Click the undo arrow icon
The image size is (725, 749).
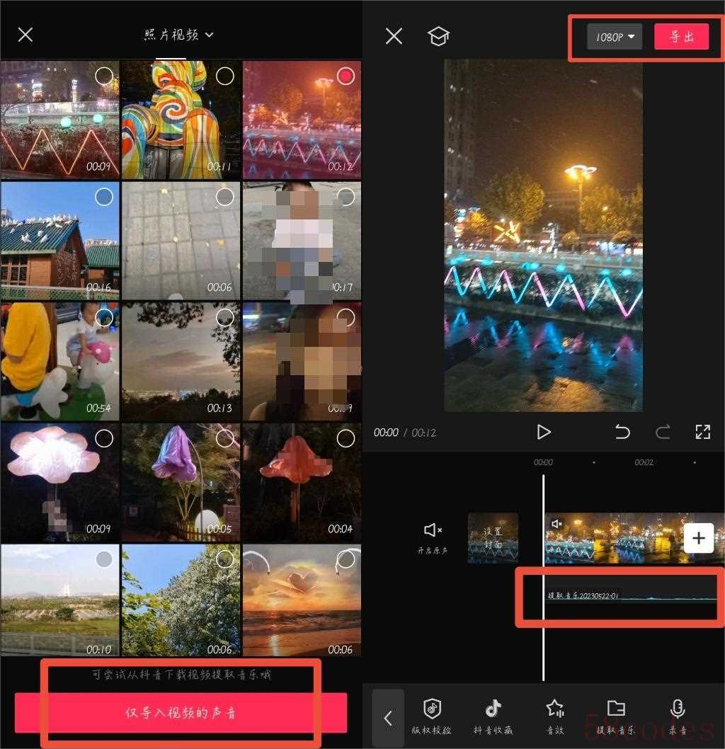622,432
